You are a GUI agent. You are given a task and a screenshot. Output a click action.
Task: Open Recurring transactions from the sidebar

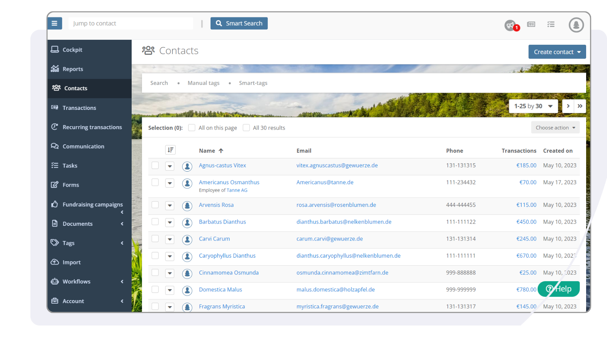[92, 127]
